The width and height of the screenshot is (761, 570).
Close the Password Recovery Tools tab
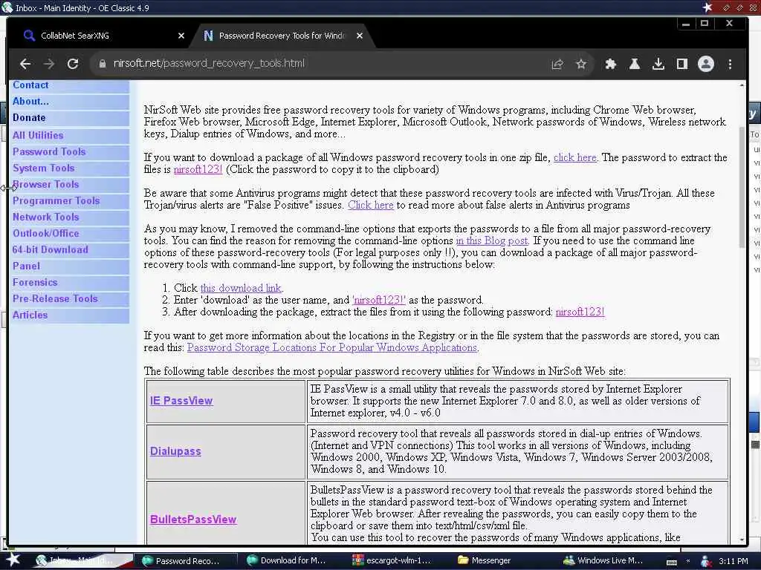point(360,36)
